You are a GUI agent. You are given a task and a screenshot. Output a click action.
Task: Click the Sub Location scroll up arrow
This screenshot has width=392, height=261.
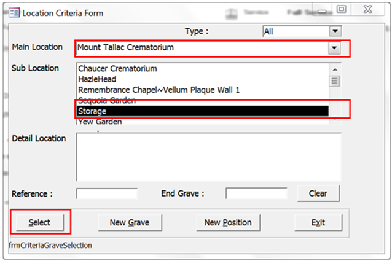tap(335, 69)
